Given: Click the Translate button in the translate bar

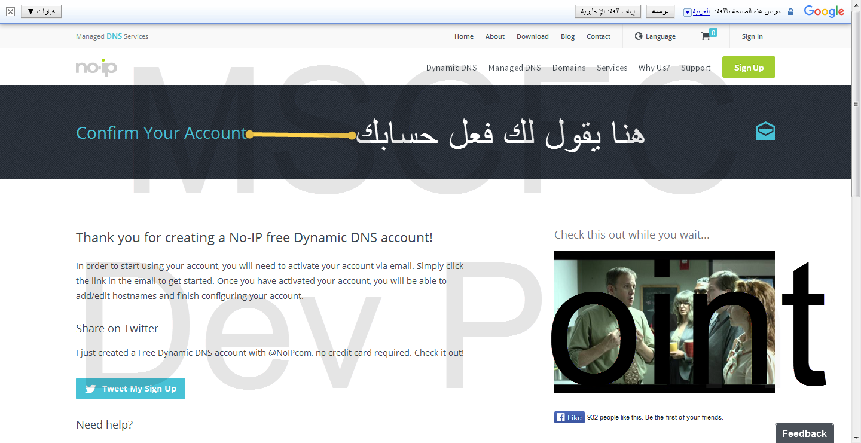Looking at the screenshot, I should click(x=660, y=11).
